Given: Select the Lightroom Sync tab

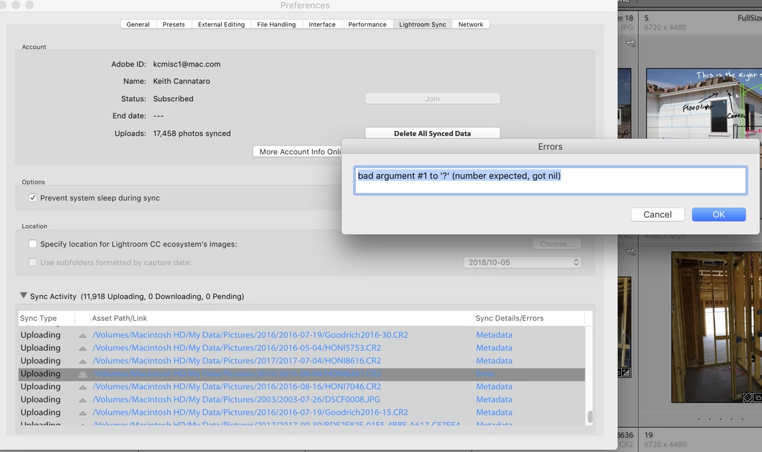Looking at the screenshot, I should [x=423, y=24].
